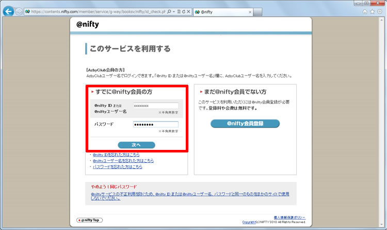Click the compatibility view icon in address bar

179,11
